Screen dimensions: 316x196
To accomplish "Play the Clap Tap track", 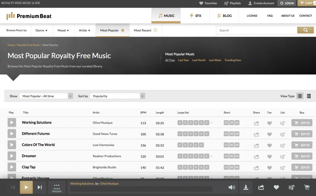I will pos(12,167).
